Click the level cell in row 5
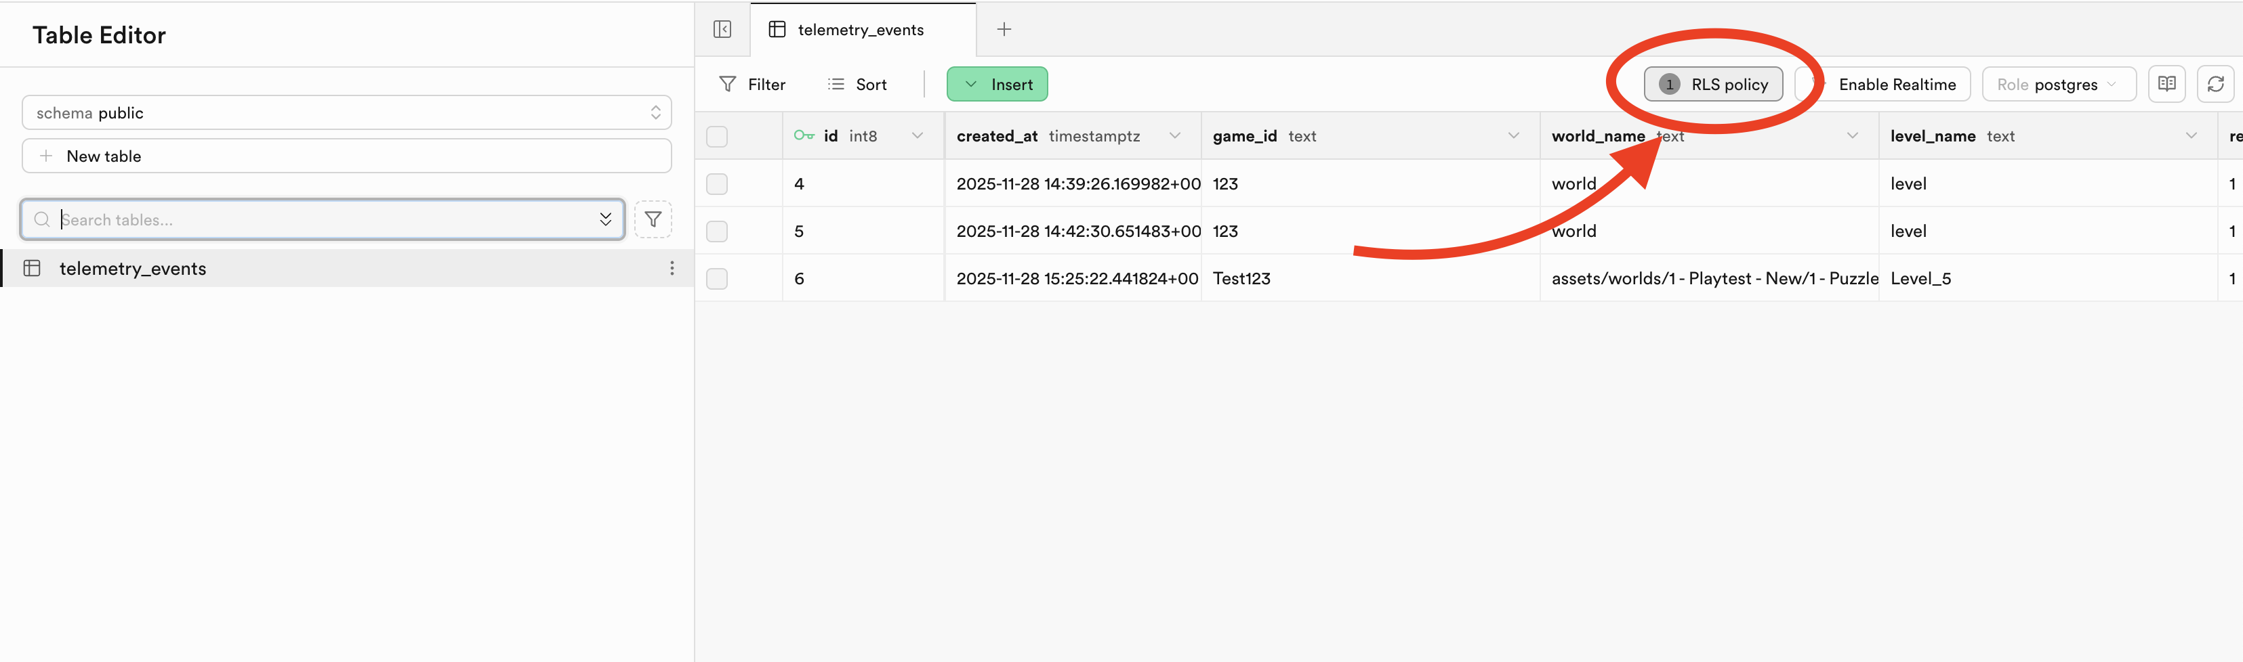Viewport: 2243px width, 662px height. click(2048, 231)
